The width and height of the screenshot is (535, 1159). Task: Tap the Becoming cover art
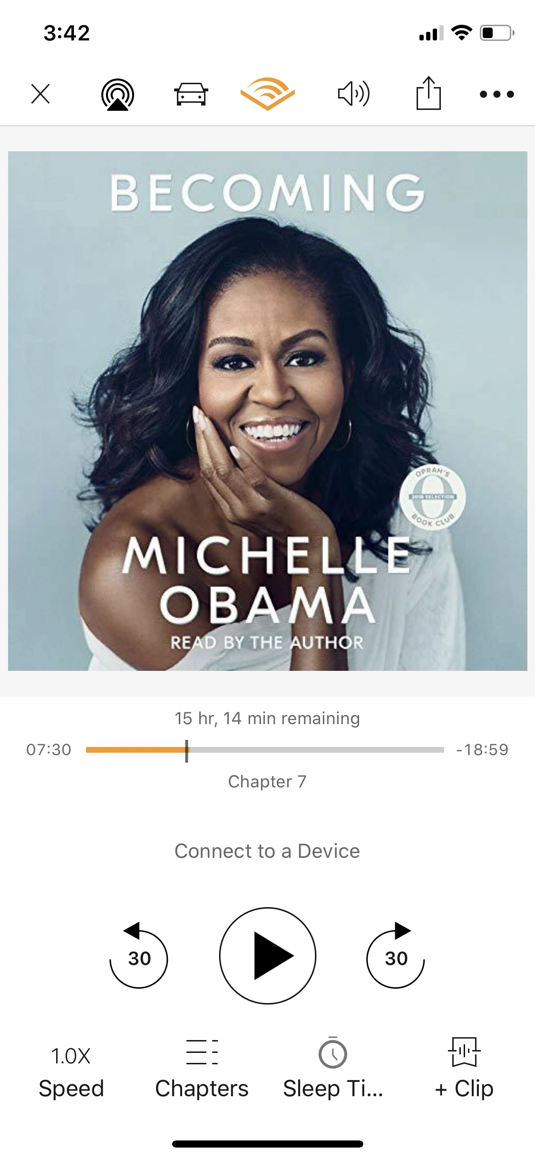pyautogui.click(x=268, y=411)
